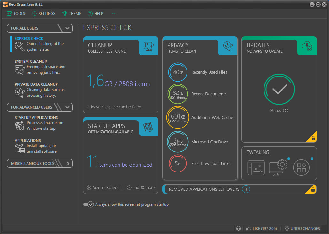Click the 40 KB Recently Used Files circle
329x234 pixels.
[x=178, y=72]
